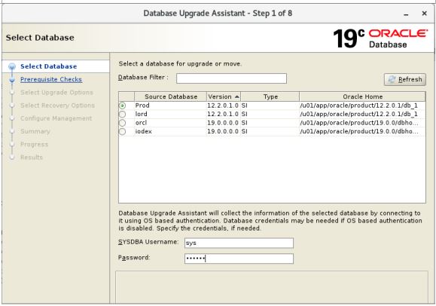
Task: Sort by the Source Database column header
Action: (171, 96)
